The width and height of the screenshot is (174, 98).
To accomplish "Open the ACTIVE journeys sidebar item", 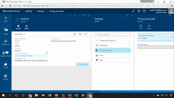I will [6, 66].
